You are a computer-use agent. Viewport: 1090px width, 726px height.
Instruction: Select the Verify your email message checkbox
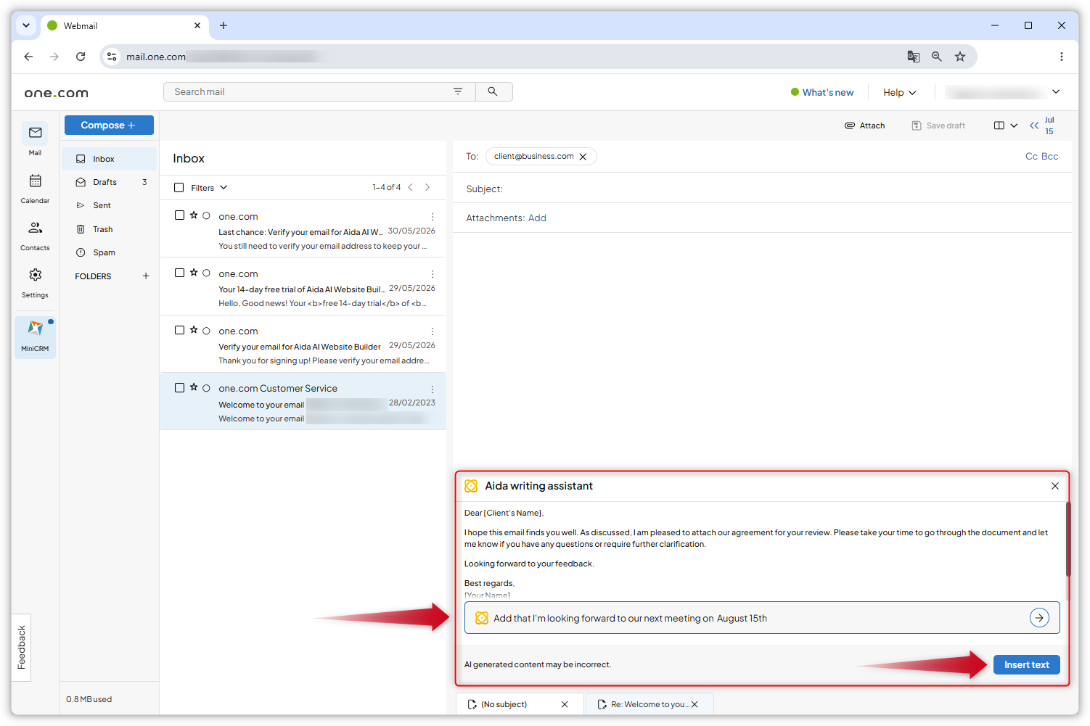point(179,330)
